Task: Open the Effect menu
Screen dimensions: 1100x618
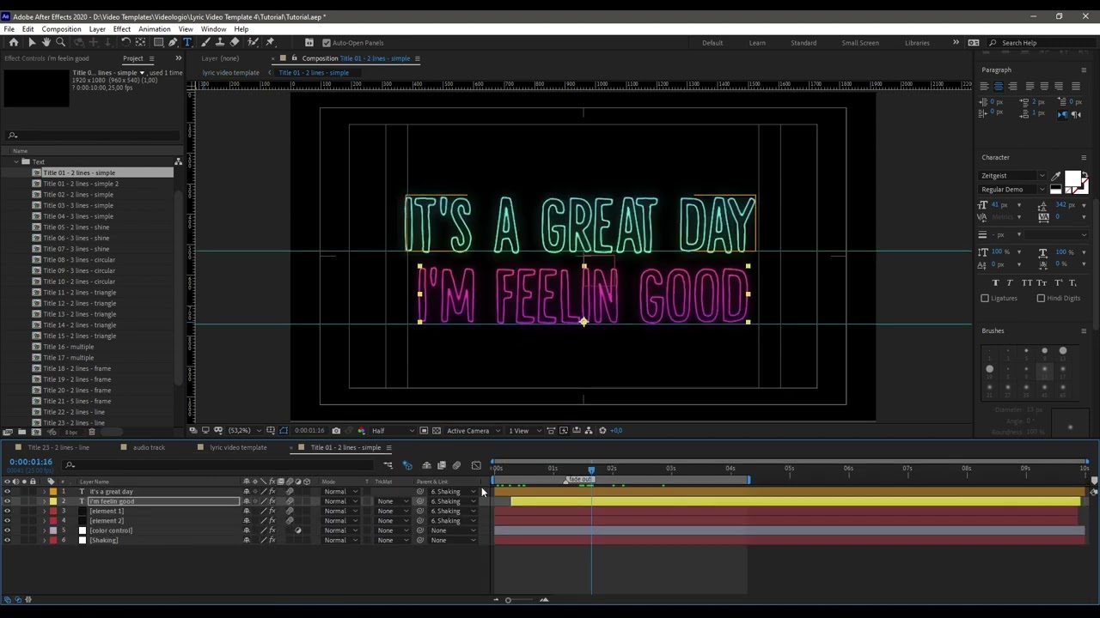Action: click(122, 29)
